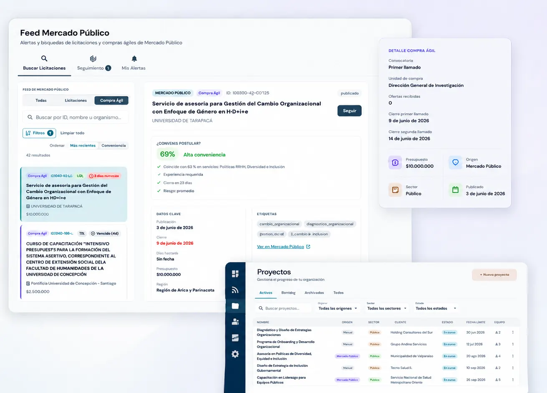The height and width of the screenshot is (393, 547).
Task: Switch feed filter to Licitaciones
Action: point(76,100)
